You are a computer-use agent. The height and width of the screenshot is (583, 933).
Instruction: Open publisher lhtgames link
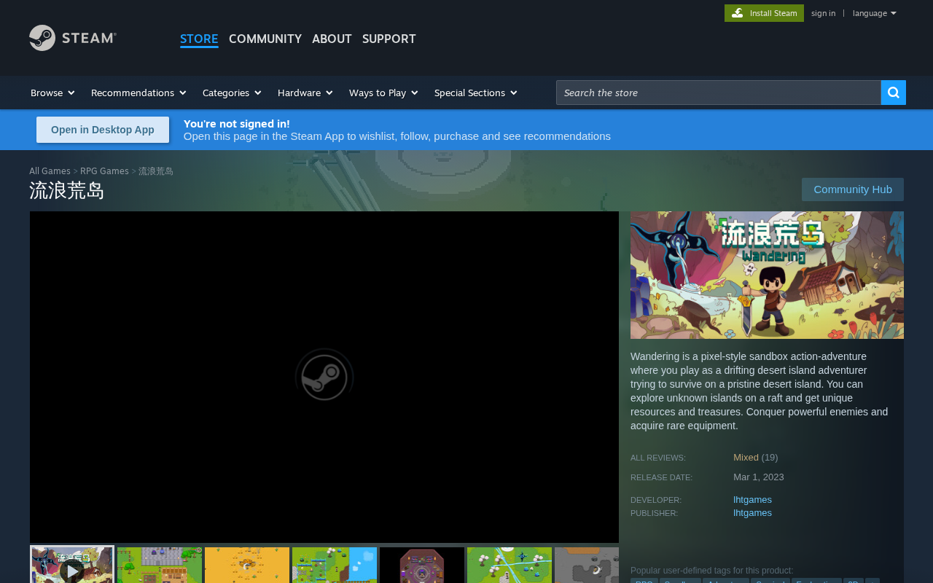(x=752, y=513)
